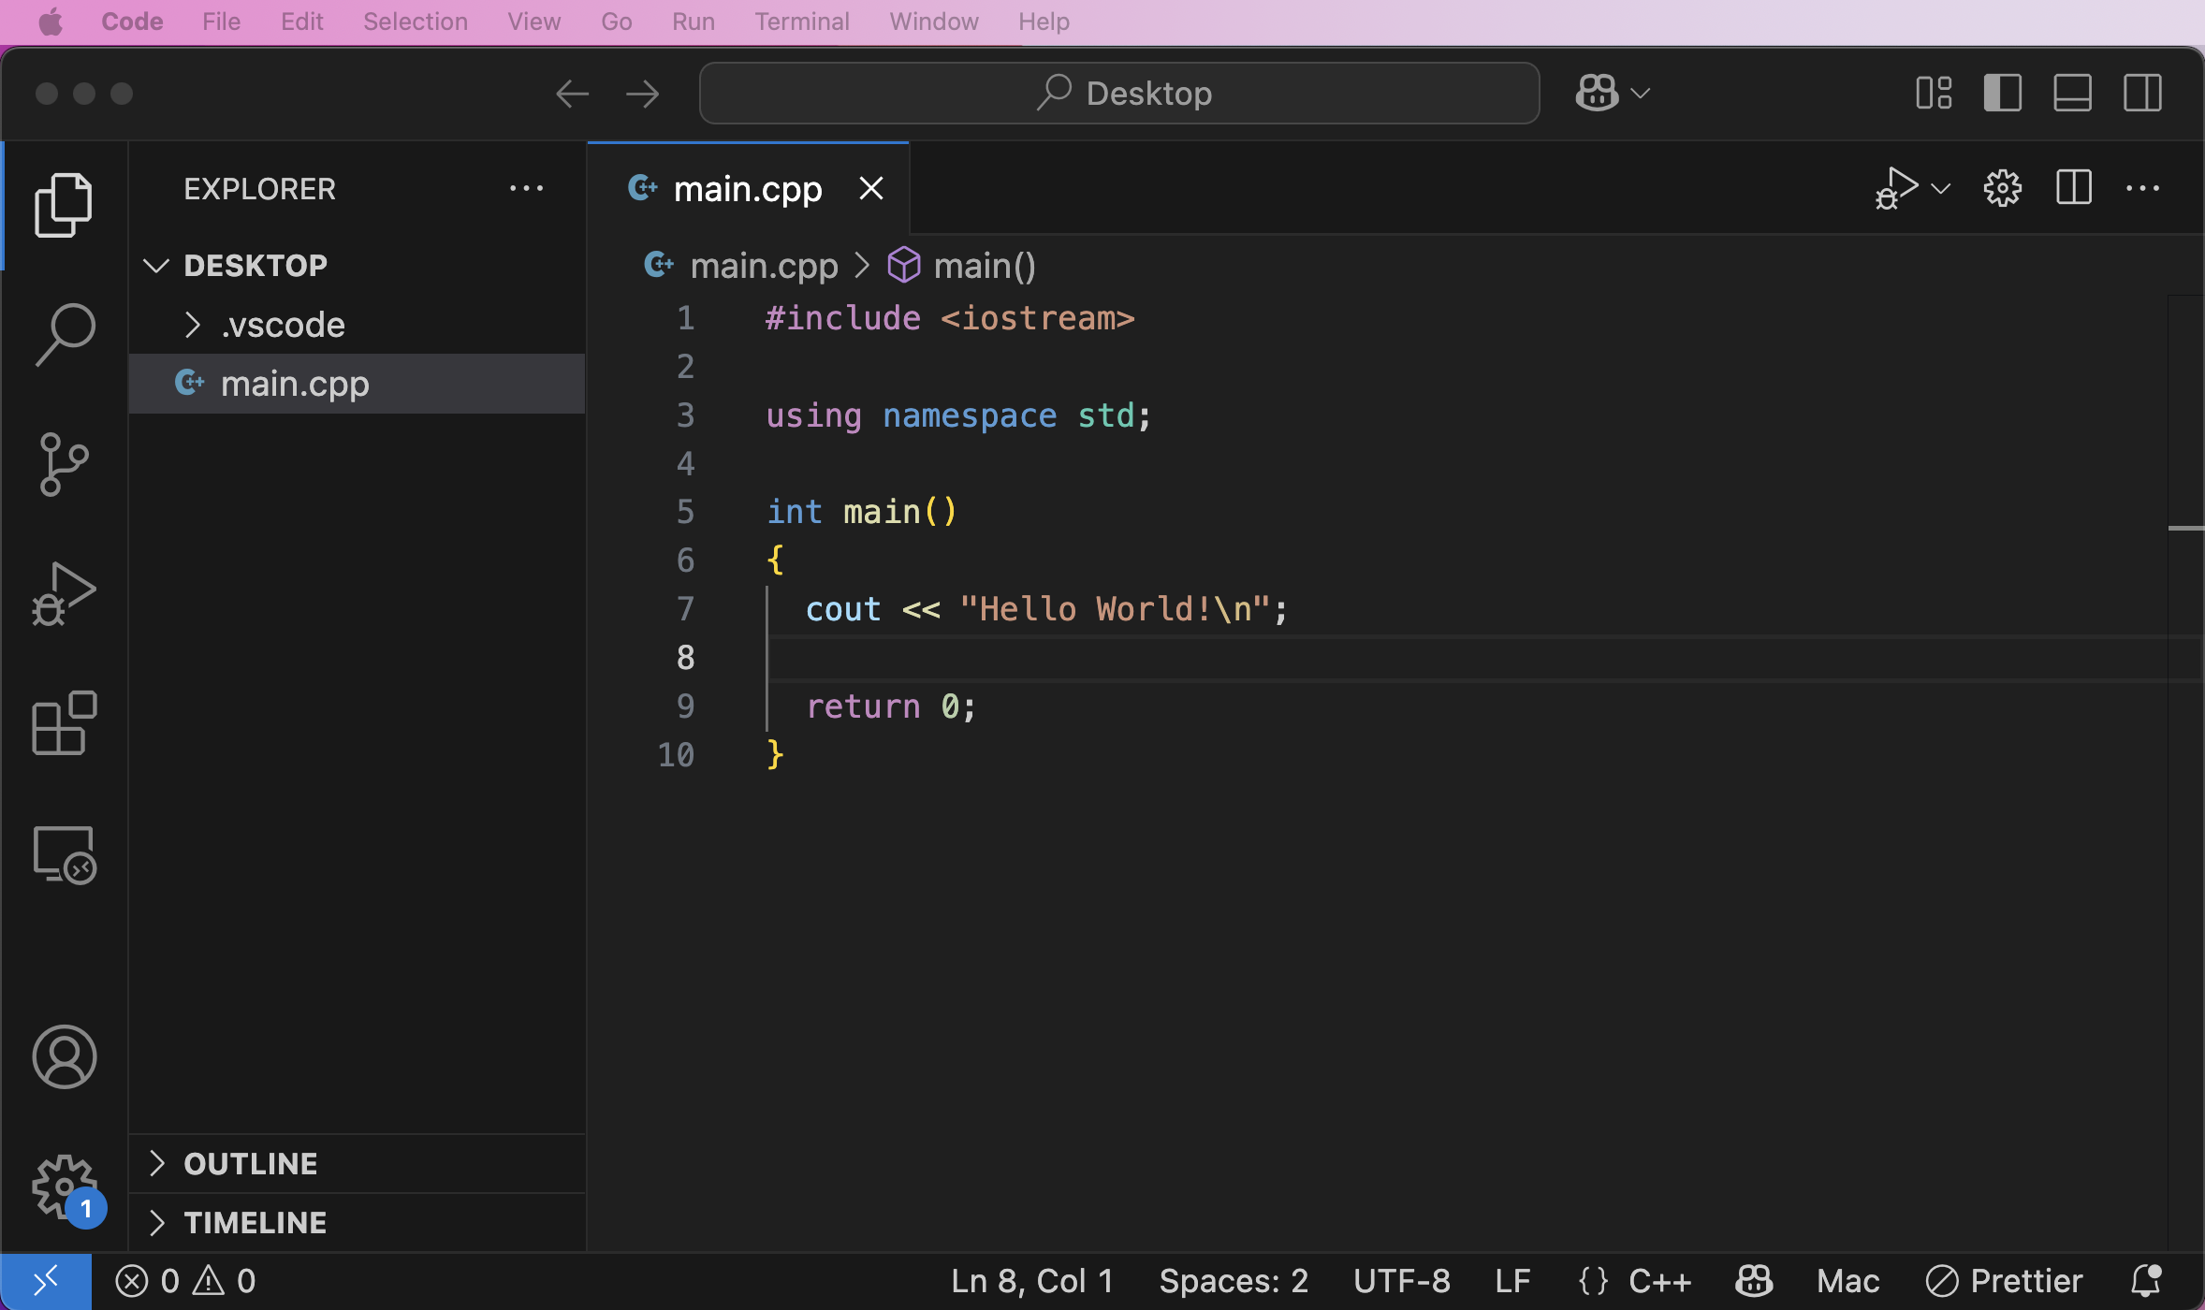This screenshot has width=2205, height=1310.
Task: Click Spaces: 2 indentation setting
Action: pyautogui.click(x=1234, y=1281)
